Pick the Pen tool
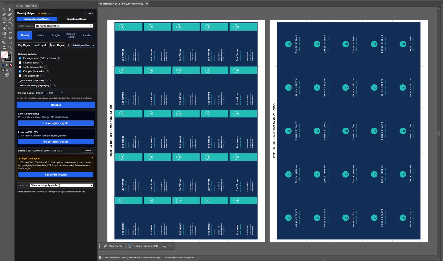This screenshot has width=443, height=261. [x=4, y=14]
